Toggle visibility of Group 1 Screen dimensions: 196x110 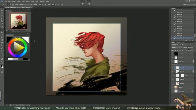point(172,65)
